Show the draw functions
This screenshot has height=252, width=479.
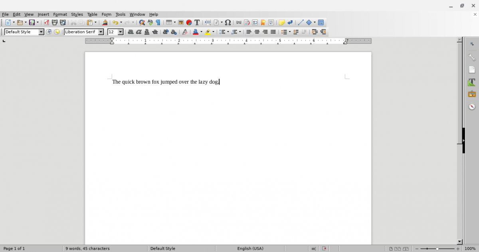point(321,23)
